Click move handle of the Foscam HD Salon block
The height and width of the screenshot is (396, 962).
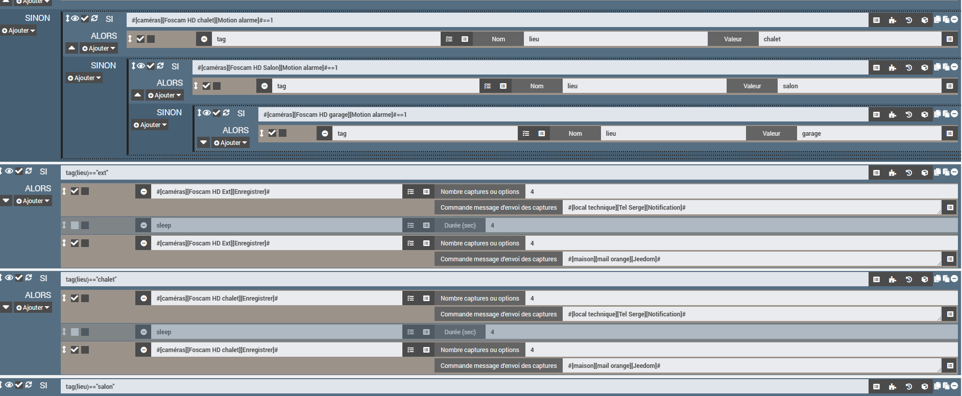pos(133,66)
